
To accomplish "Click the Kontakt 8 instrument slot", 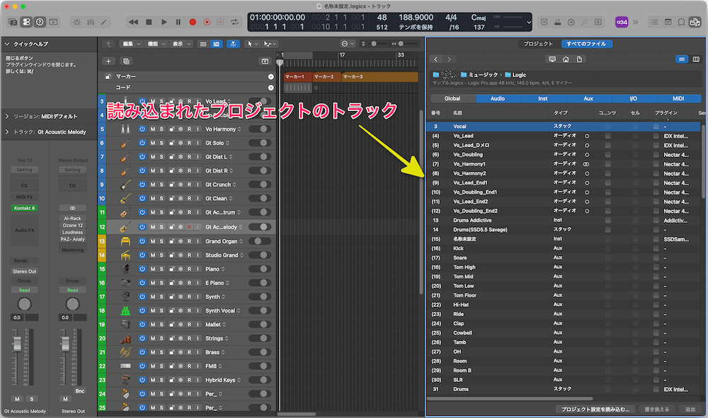I will 24,208.
